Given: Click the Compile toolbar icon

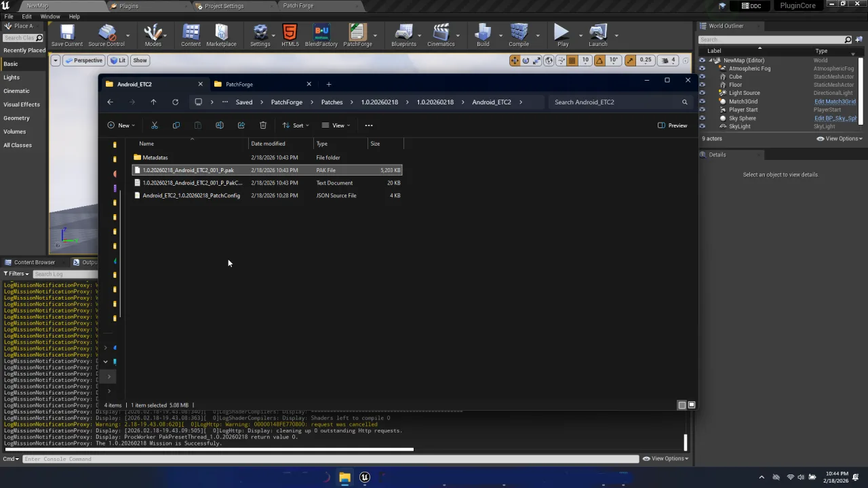Looking at the screenshot, I should coord(519,35).
